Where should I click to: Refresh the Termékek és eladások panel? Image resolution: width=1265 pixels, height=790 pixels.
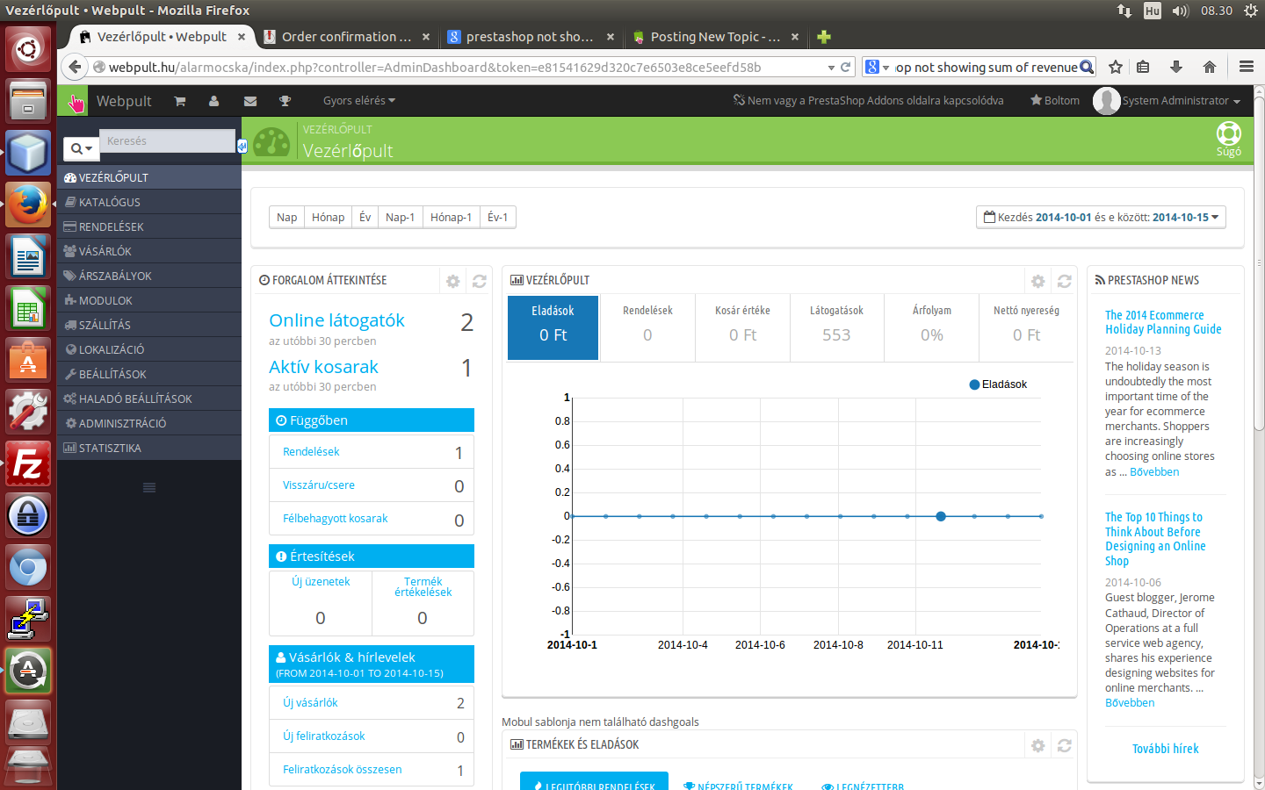coord(1064,745)
